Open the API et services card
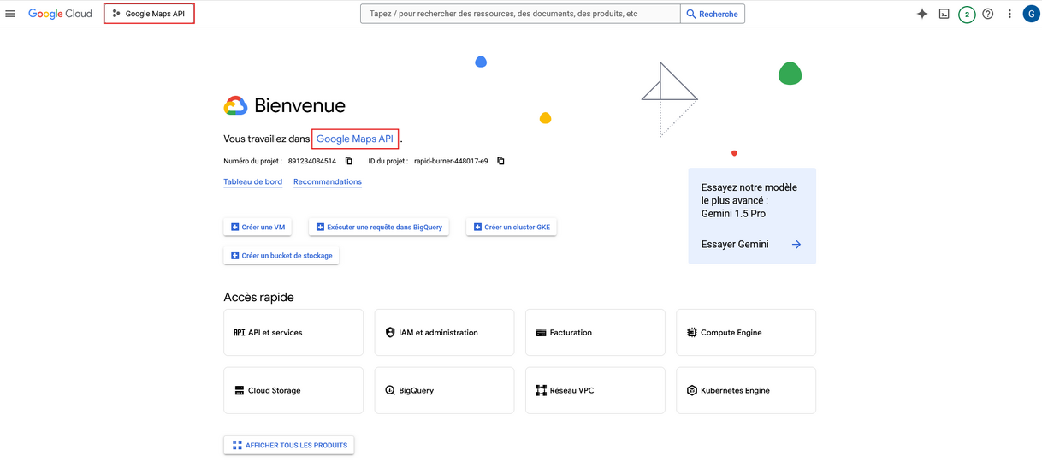 [293, 332]
